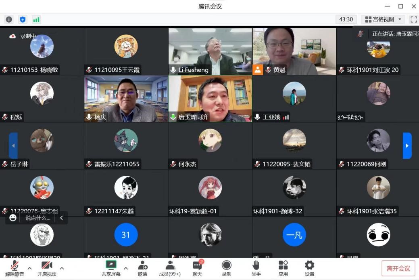
Task: Check the green network signal icon
Action: [x=36, y=19]
